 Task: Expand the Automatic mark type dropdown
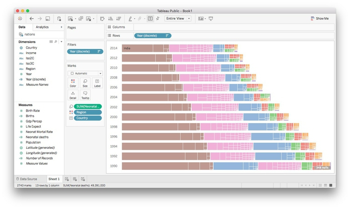click(x=85, y=74)
